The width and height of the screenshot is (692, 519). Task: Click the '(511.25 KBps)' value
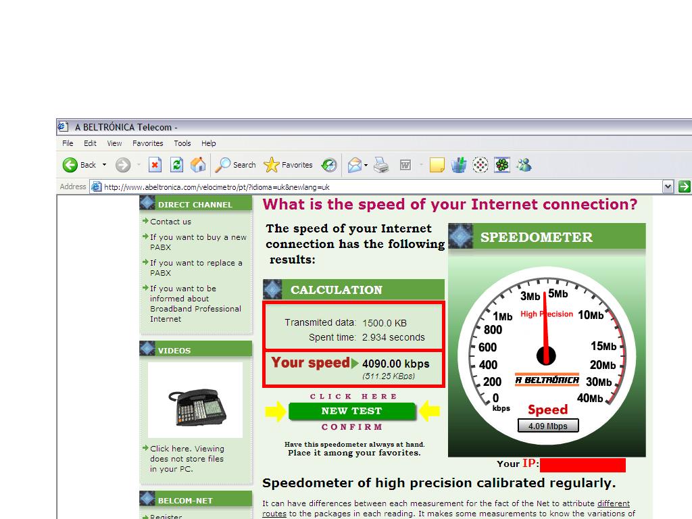coord(389,376)
